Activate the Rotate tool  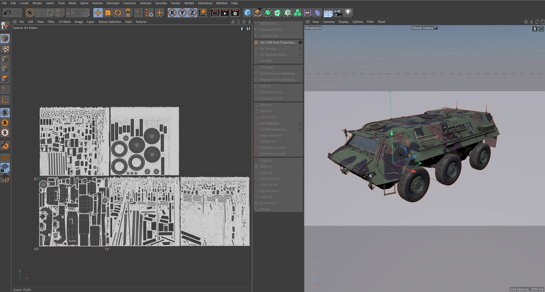pos(118,13)
